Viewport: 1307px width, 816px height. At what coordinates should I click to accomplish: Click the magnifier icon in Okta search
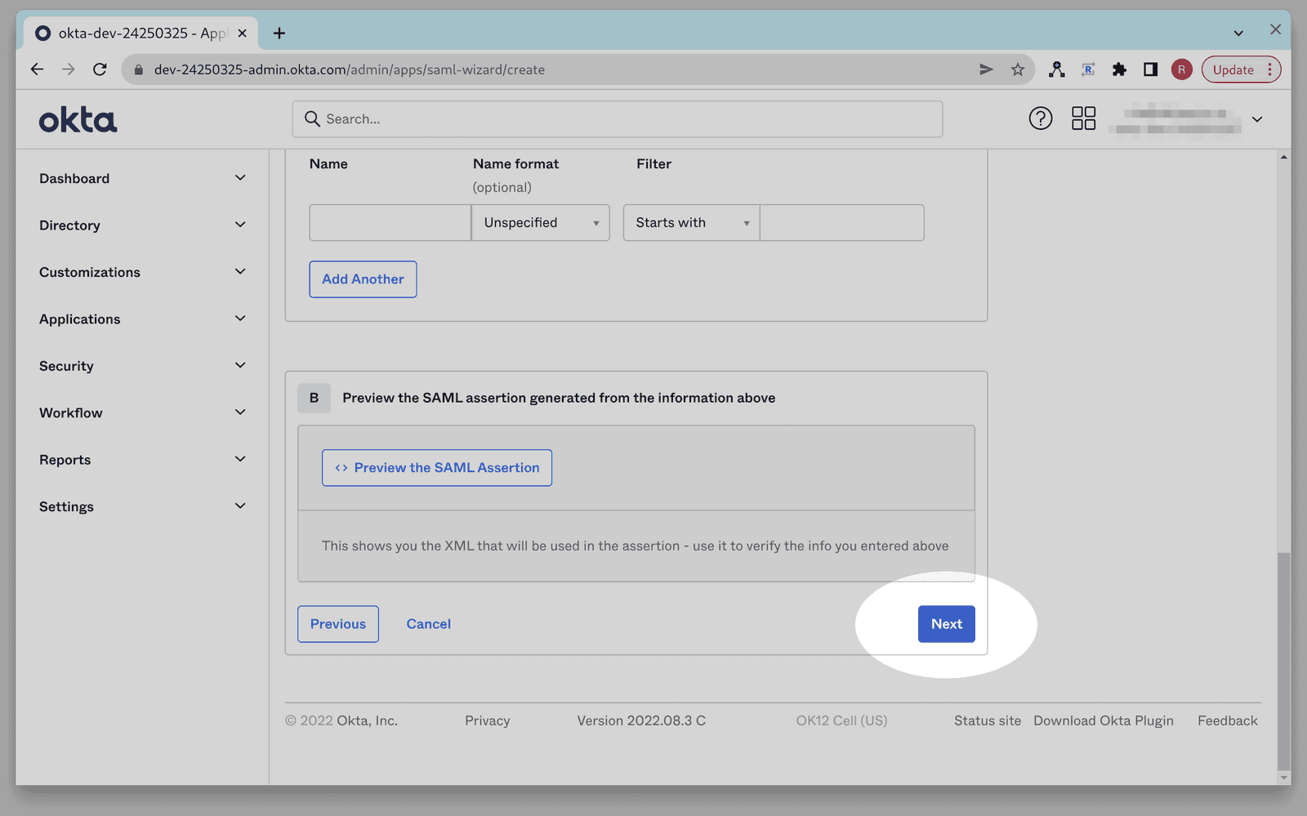tap(312, 118)
